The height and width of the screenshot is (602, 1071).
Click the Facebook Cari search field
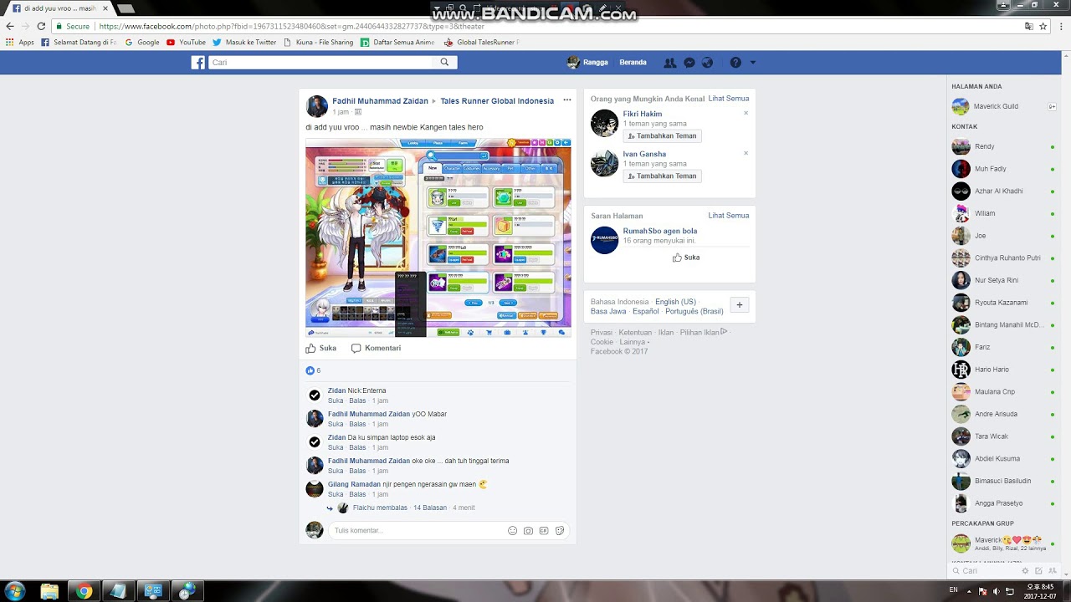321,63
